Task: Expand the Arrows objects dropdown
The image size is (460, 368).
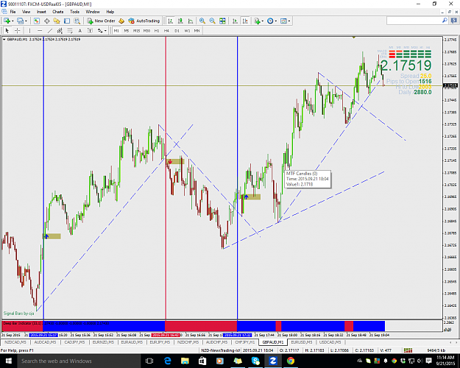Action: (x=105, y=31)
